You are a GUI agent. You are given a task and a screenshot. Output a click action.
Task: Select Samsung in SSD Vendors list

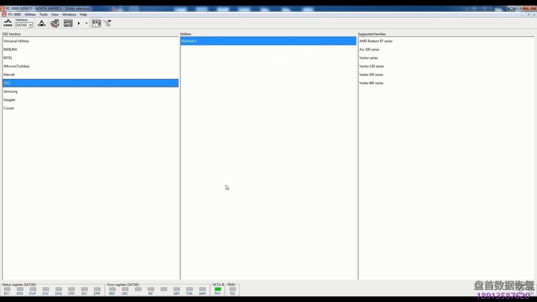[x=10, y=91]
